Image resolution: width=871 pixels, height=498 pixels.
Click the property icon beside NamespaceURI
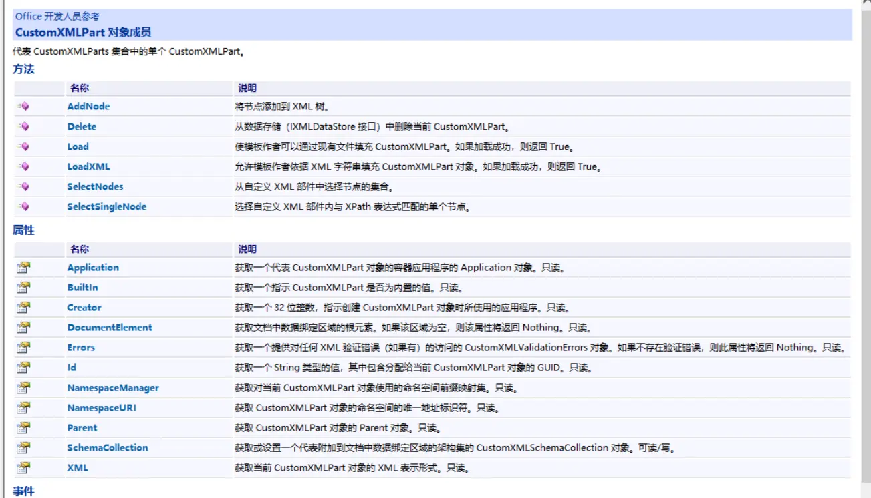(23, 408)
